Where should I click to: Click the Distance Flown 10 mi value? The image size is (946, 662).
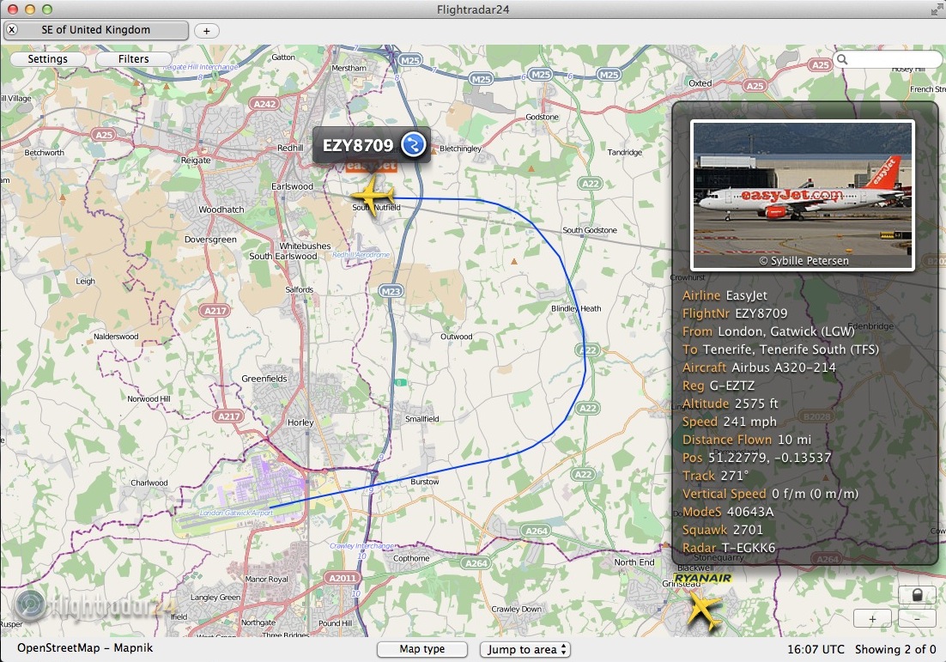point(795,440)
